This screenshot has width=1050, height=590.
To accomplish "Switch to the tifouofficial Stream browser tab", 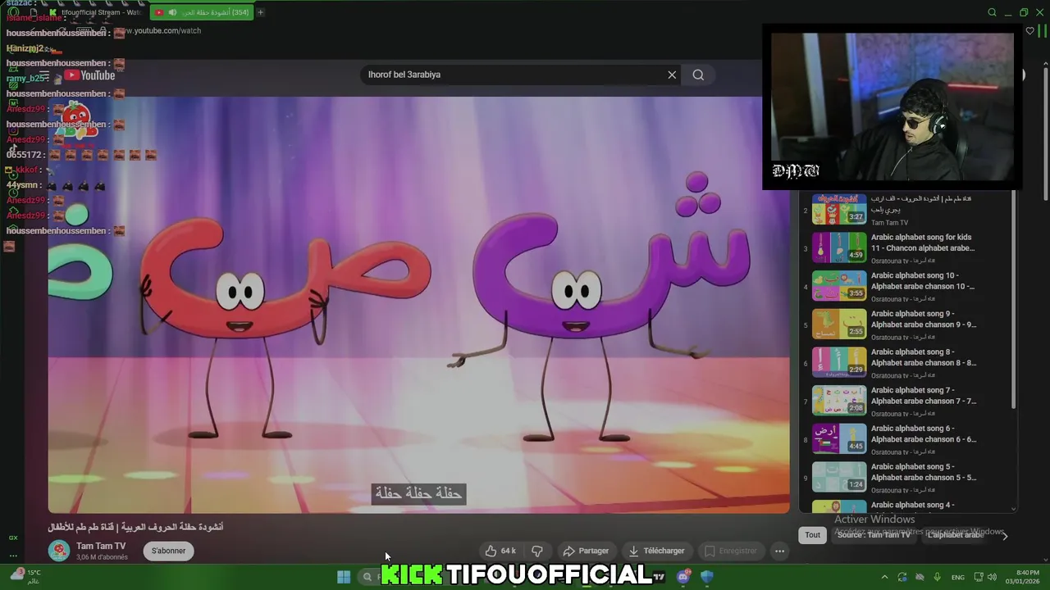I will [95, 12].
